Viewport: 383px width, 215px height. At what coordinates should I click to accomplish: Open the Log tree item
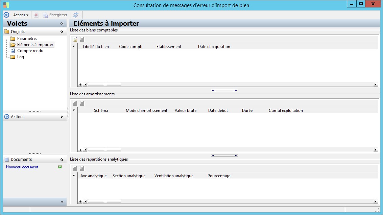coord(21,57)
